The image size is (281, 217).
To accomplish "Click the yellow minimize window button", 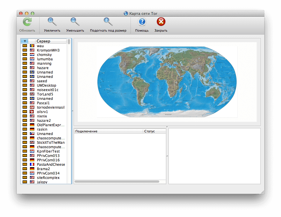I will 27,13.
